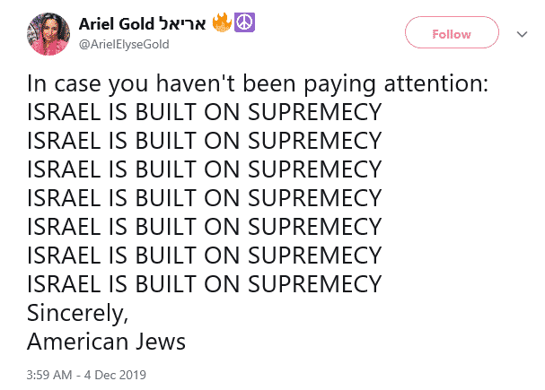Image resolution: width=545 pixels, height=390 pixels.
Task: Click the purple peace symbol emoji
Action: pyautogui.click(x=244, y=22)
